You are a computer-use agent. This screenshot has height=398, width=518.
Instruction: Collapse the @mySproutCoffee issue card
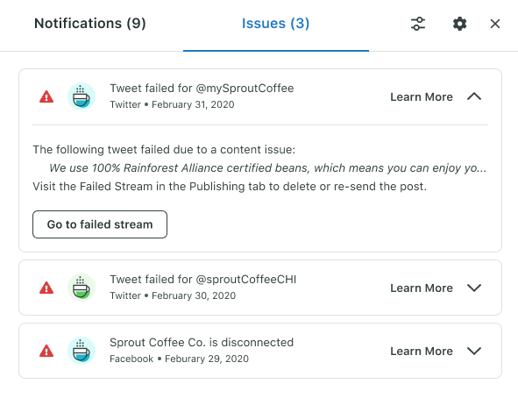tap(474, 96)
